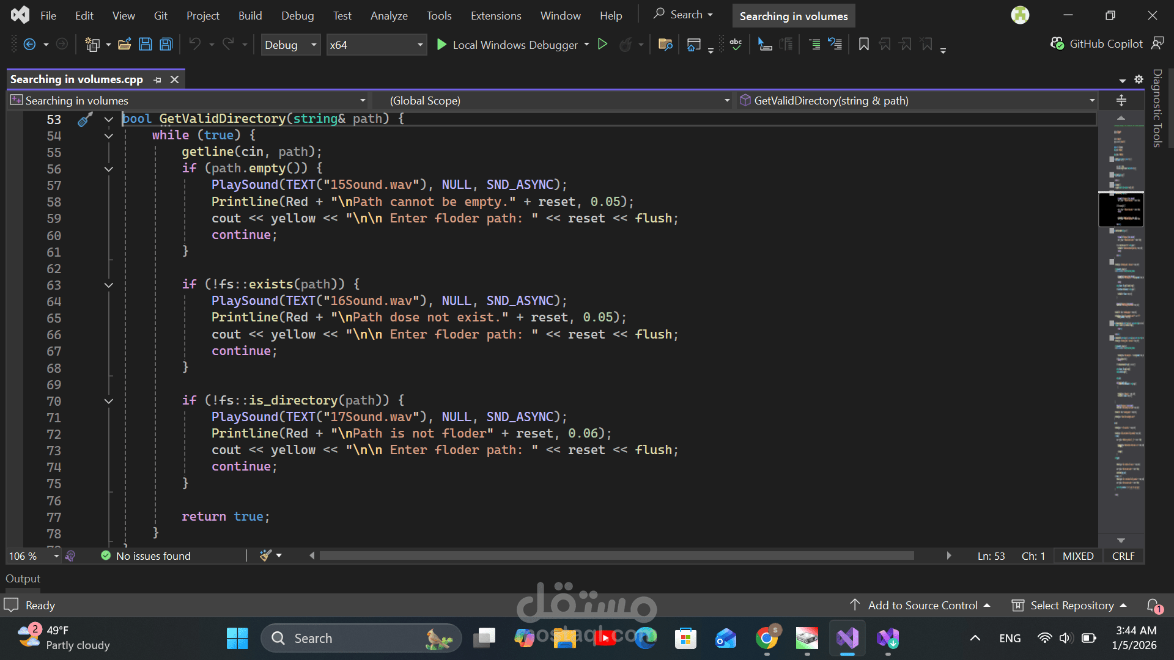Viewport: 1174px width, 660px height.
Task: Expand the Global Scope dropdown
Action: click(x=726, y=101)
